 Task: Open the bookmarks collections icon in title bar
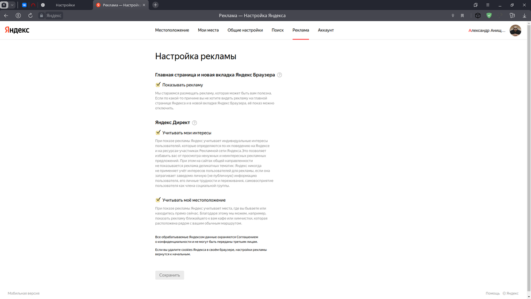pyautogui.click(x=476, y=5)
